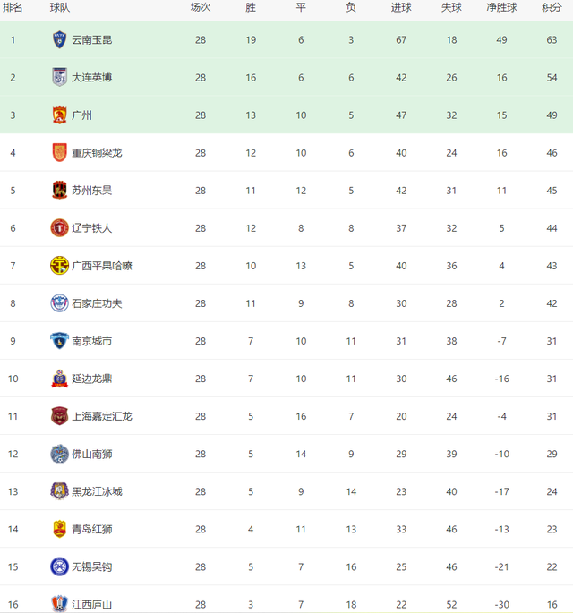
Task: Click the 排名 column header
Action: pyautogui.click(x=13, y=7)
